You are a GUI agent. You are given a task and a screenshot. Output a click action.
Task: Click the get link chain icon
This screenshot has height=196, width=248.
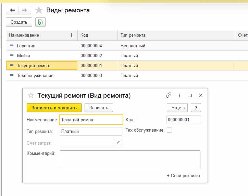click(169, 96)
